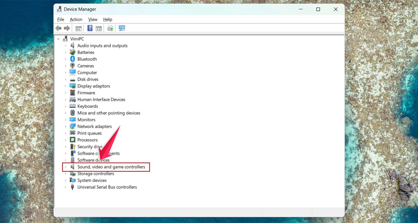Select the Batteries entry in the tree
The image size is (418, 223).
[x=85, y=52]
